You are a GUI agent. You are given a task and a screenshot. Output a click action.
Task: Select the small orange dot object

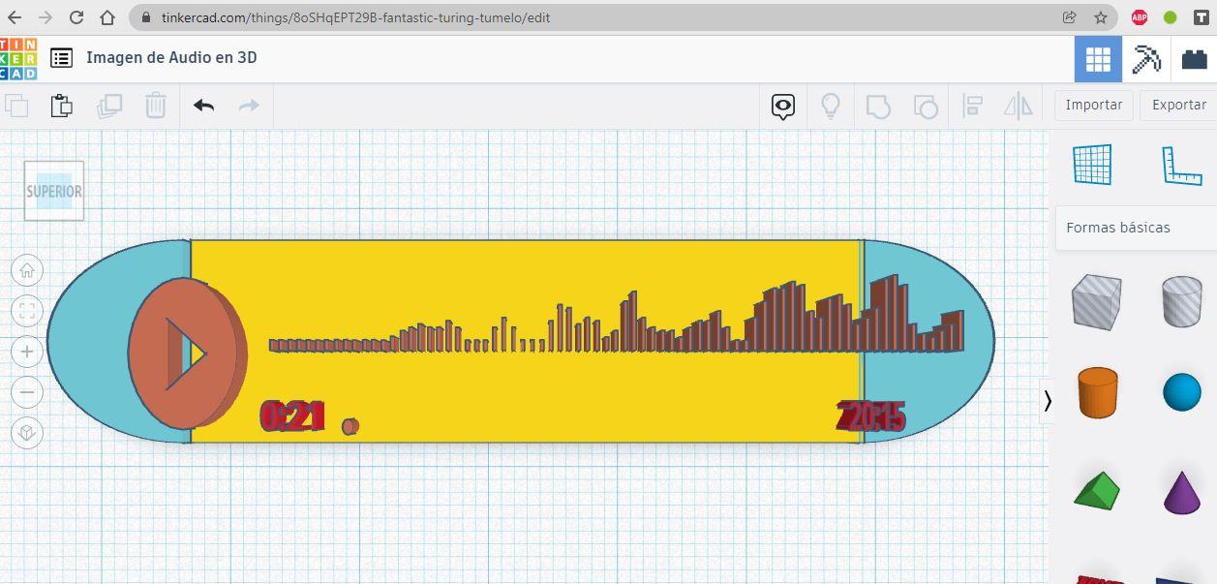coord(350,426)
